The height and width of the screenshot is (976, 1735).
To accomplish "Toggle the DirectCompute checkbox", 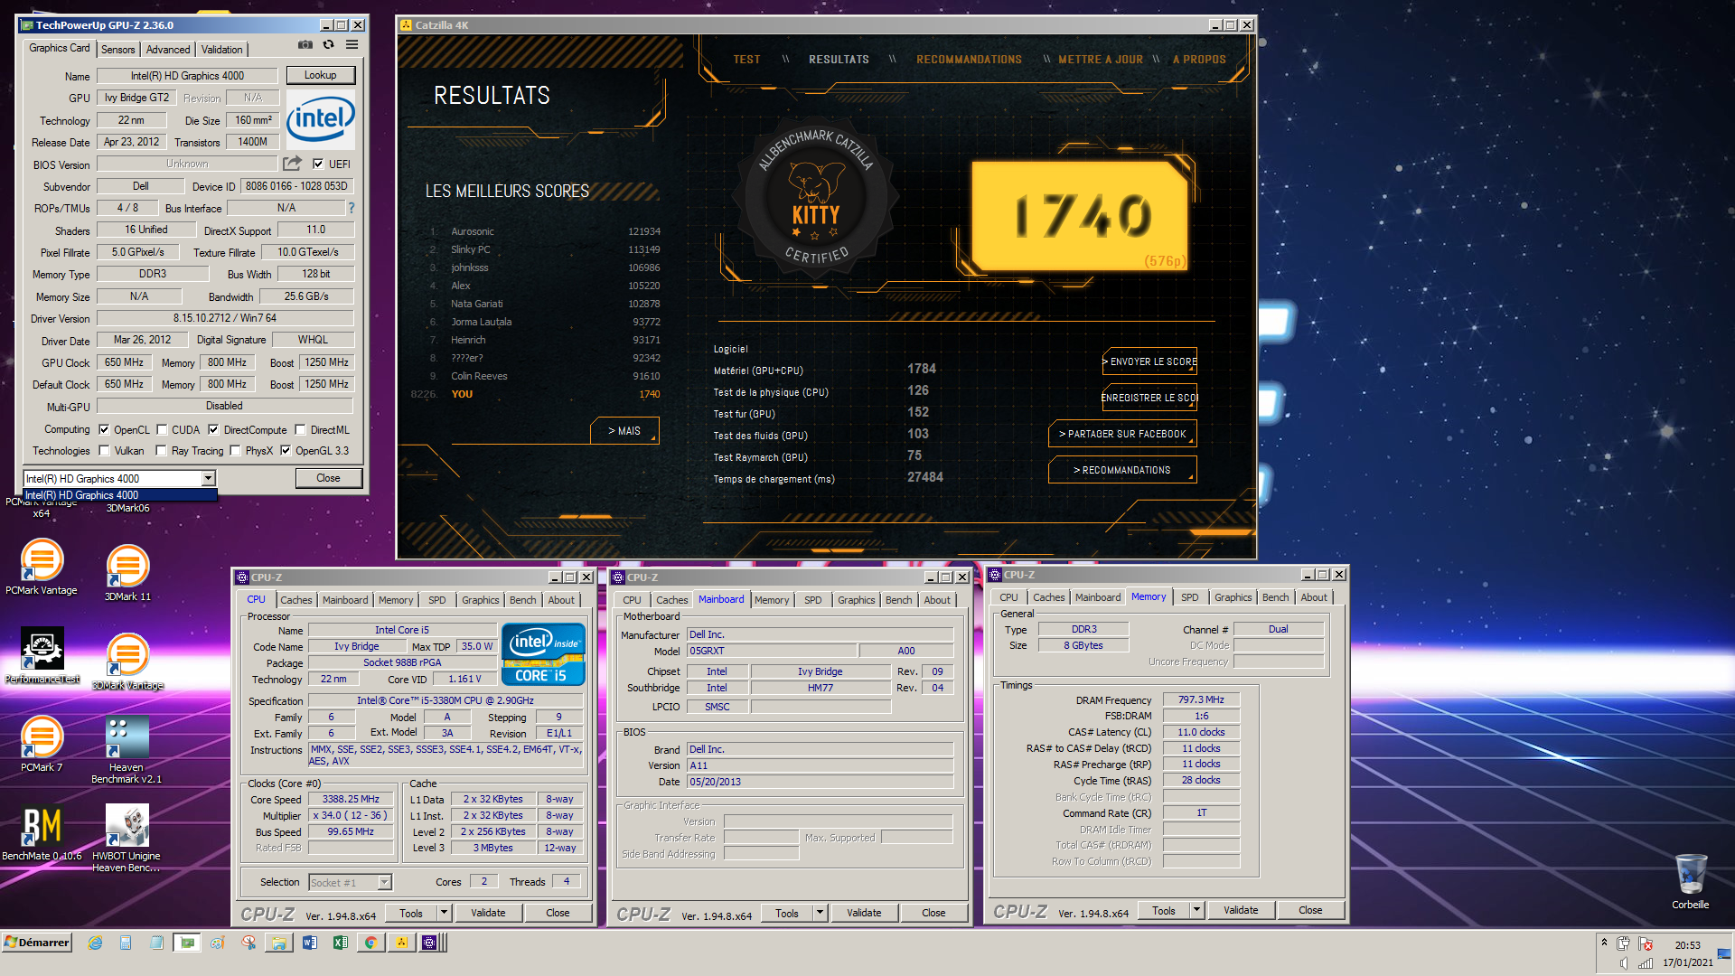I will click(213, 430).
